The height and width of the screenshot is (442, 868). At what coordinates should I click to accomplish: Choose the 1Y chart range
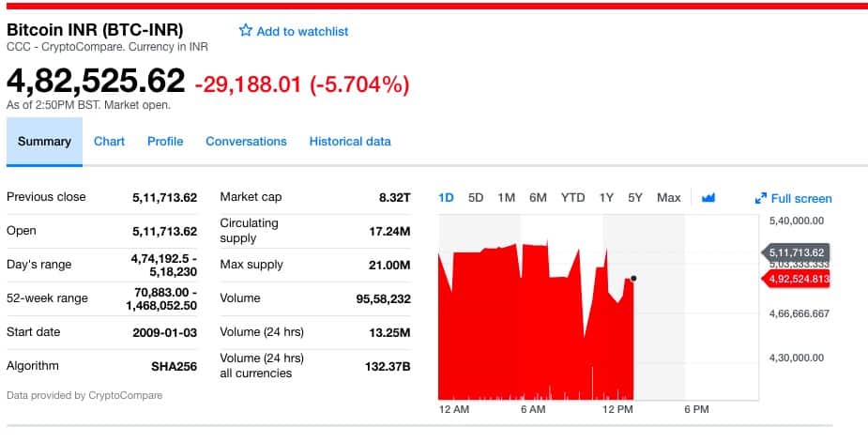click(x=606, y=198)
